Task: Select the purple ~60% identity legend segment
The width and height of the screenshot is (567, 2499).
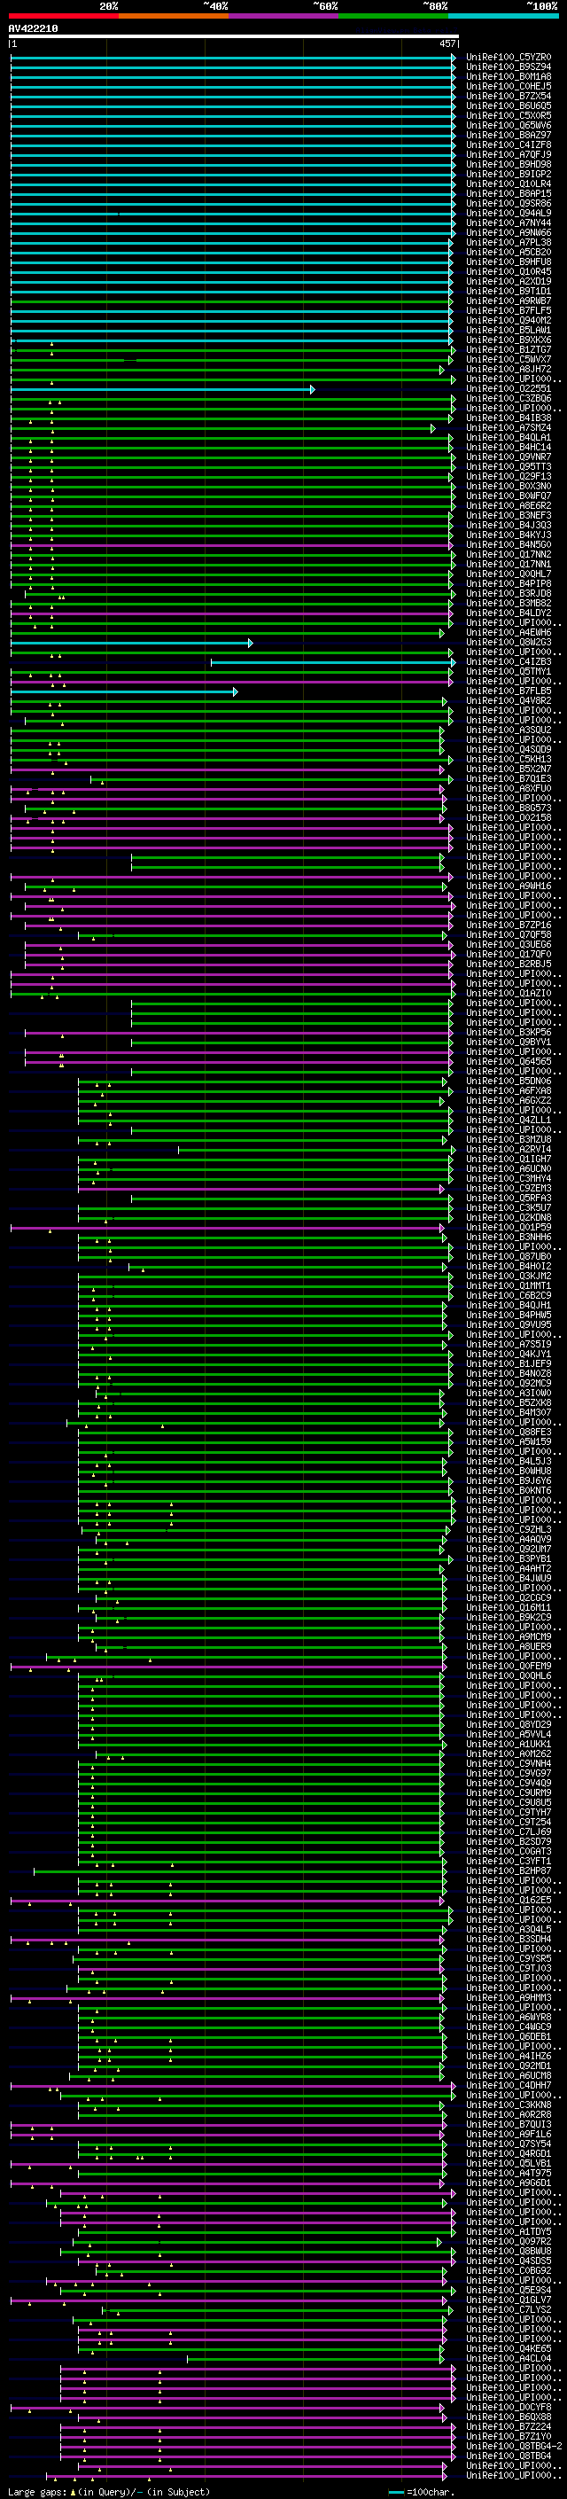Action: click(x=284, y=16)
